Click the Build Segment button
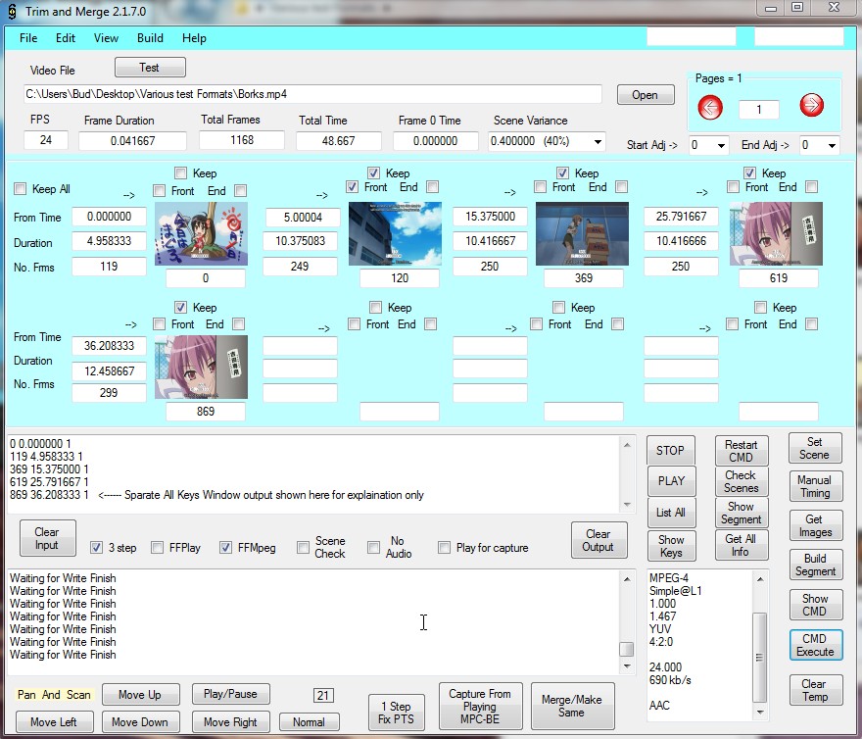Image resolution: width=862 pixels, height=739 pixels. [815, 565]
